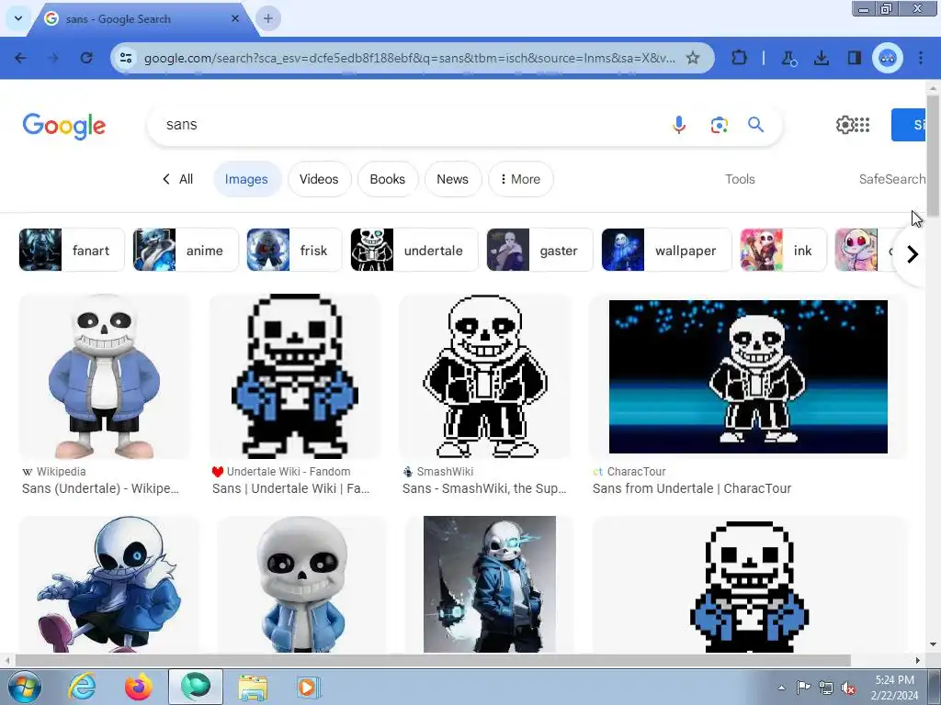This screenshot has height=705, width=941.
Task: View site information icon in address bar
Action: tap(126, 58)
